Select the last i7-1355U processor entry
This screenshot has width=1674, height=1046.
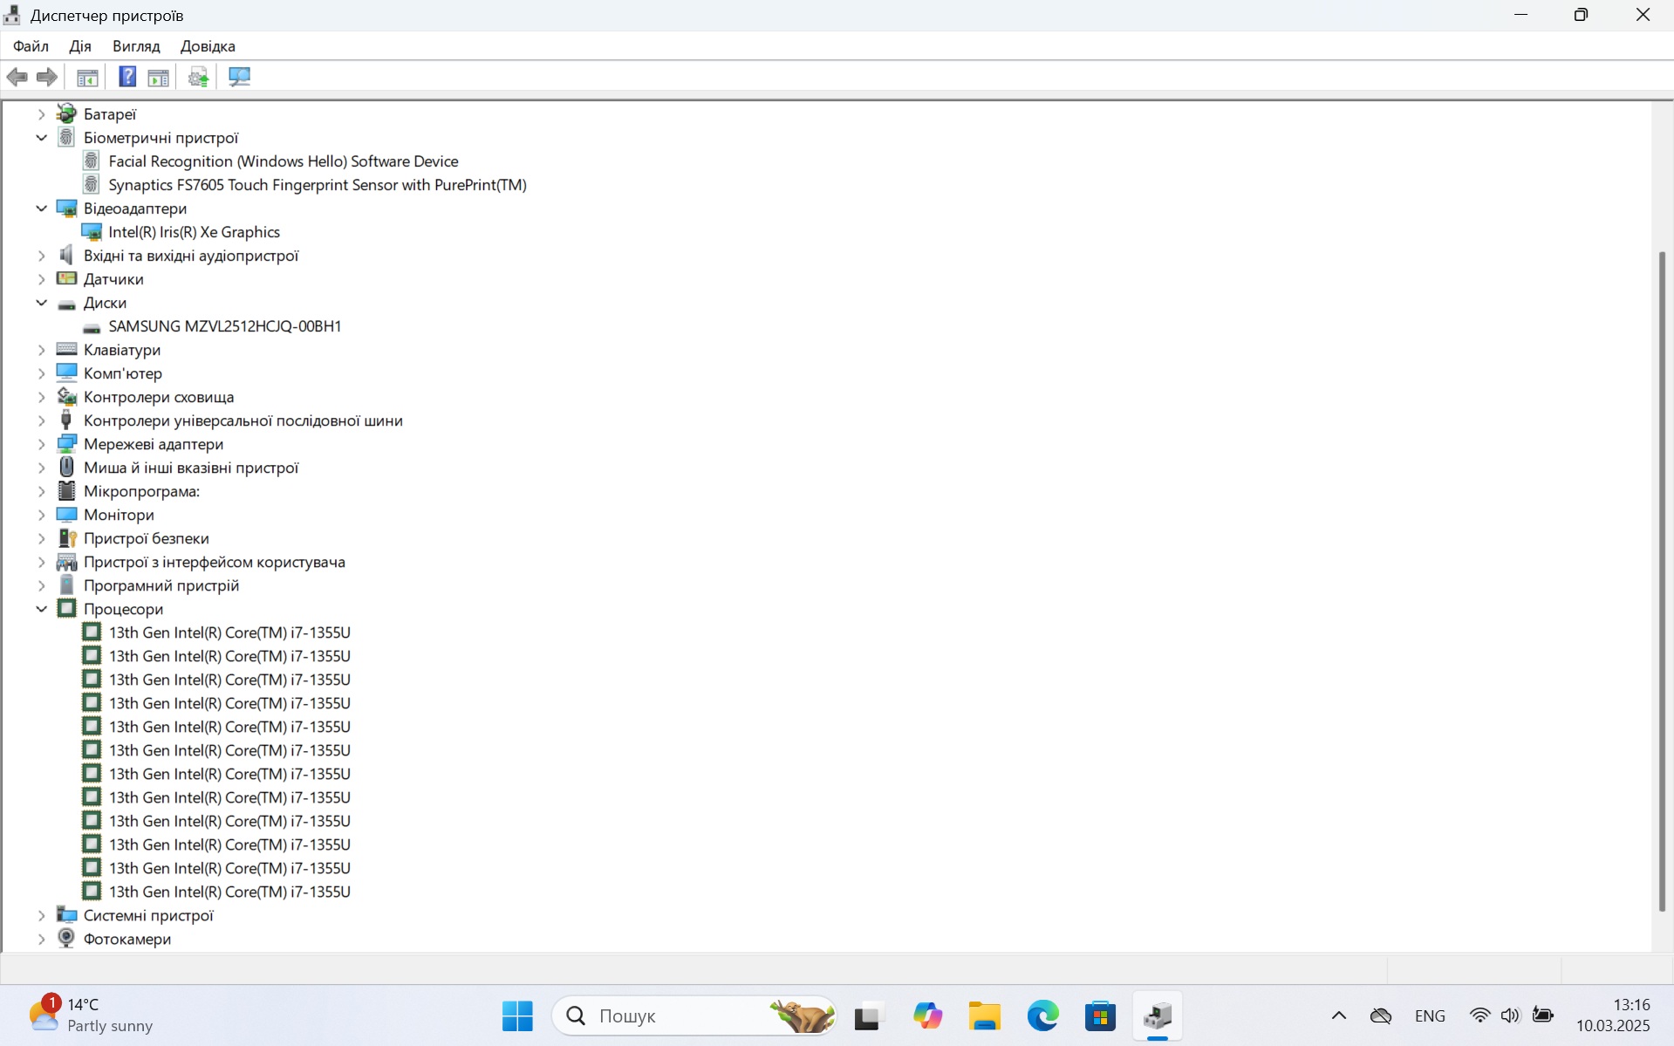tap(229, 891)
